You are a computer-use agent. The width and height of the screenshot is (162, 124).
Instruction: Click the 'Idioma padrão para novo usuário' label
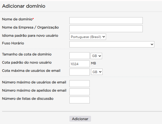[x=30, y=35]
